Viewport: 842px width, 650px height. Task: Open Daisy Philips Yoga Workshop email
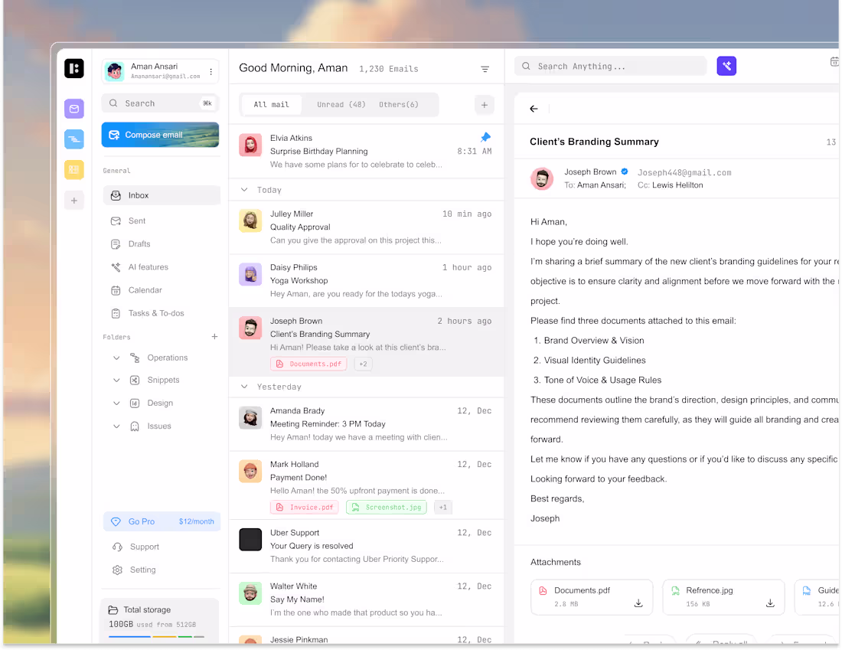click(366, 281)
